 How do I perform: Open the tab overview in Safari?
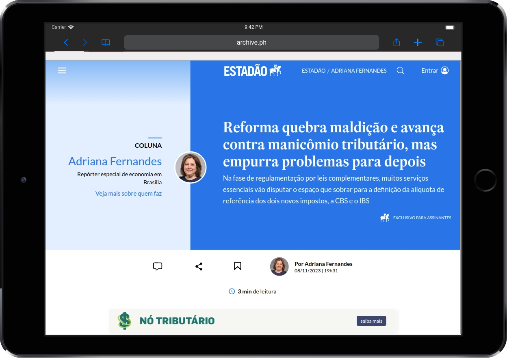[440, 42]
